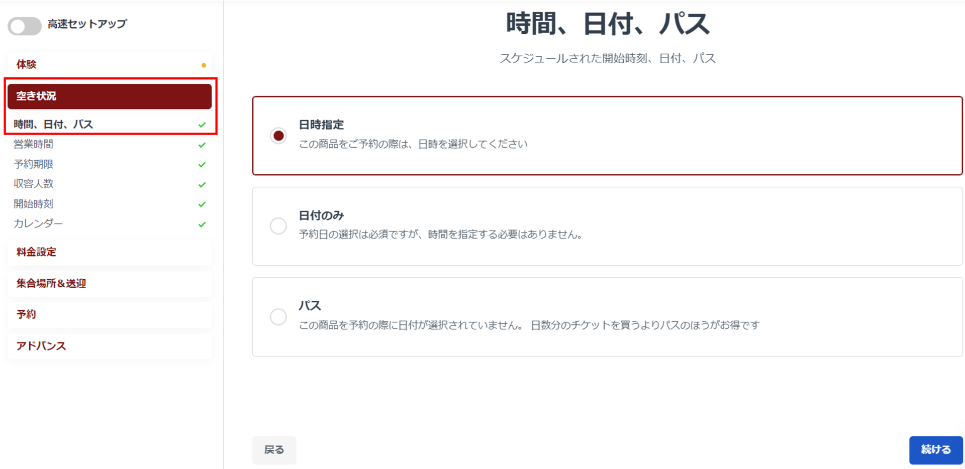Click the orange dot beside 体験
965x469 pixels.
[204, 65]
